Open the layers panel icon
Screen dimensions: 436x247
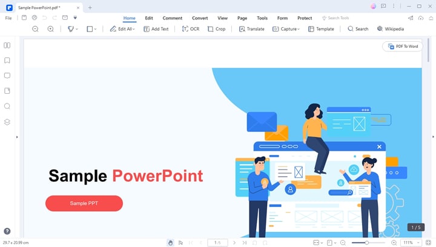(7, 122)
